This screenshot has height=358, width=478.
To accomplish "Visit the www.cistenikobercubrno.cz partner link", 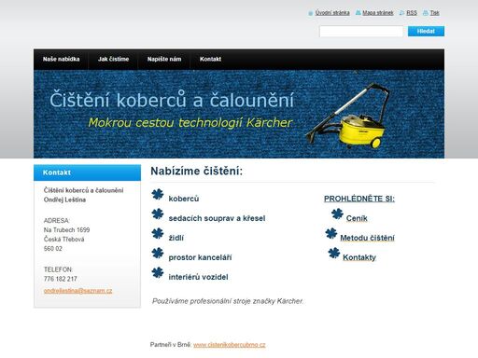I will point(230,345).
